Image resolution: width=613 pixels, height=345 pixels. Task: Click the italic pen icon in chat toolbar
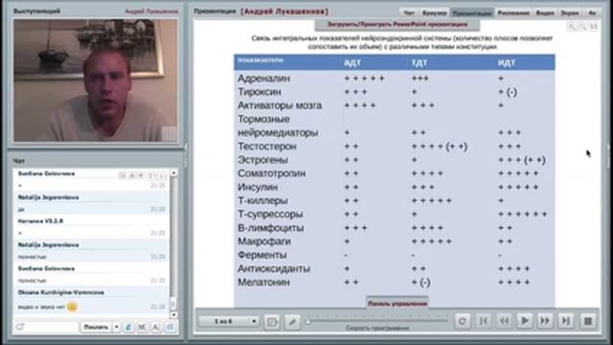pyautogui.click(x=128, y=327)
